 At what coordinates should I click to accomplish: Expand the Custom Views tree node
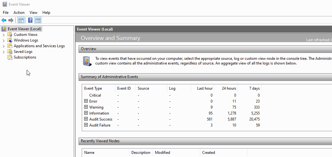coord(3,35)
